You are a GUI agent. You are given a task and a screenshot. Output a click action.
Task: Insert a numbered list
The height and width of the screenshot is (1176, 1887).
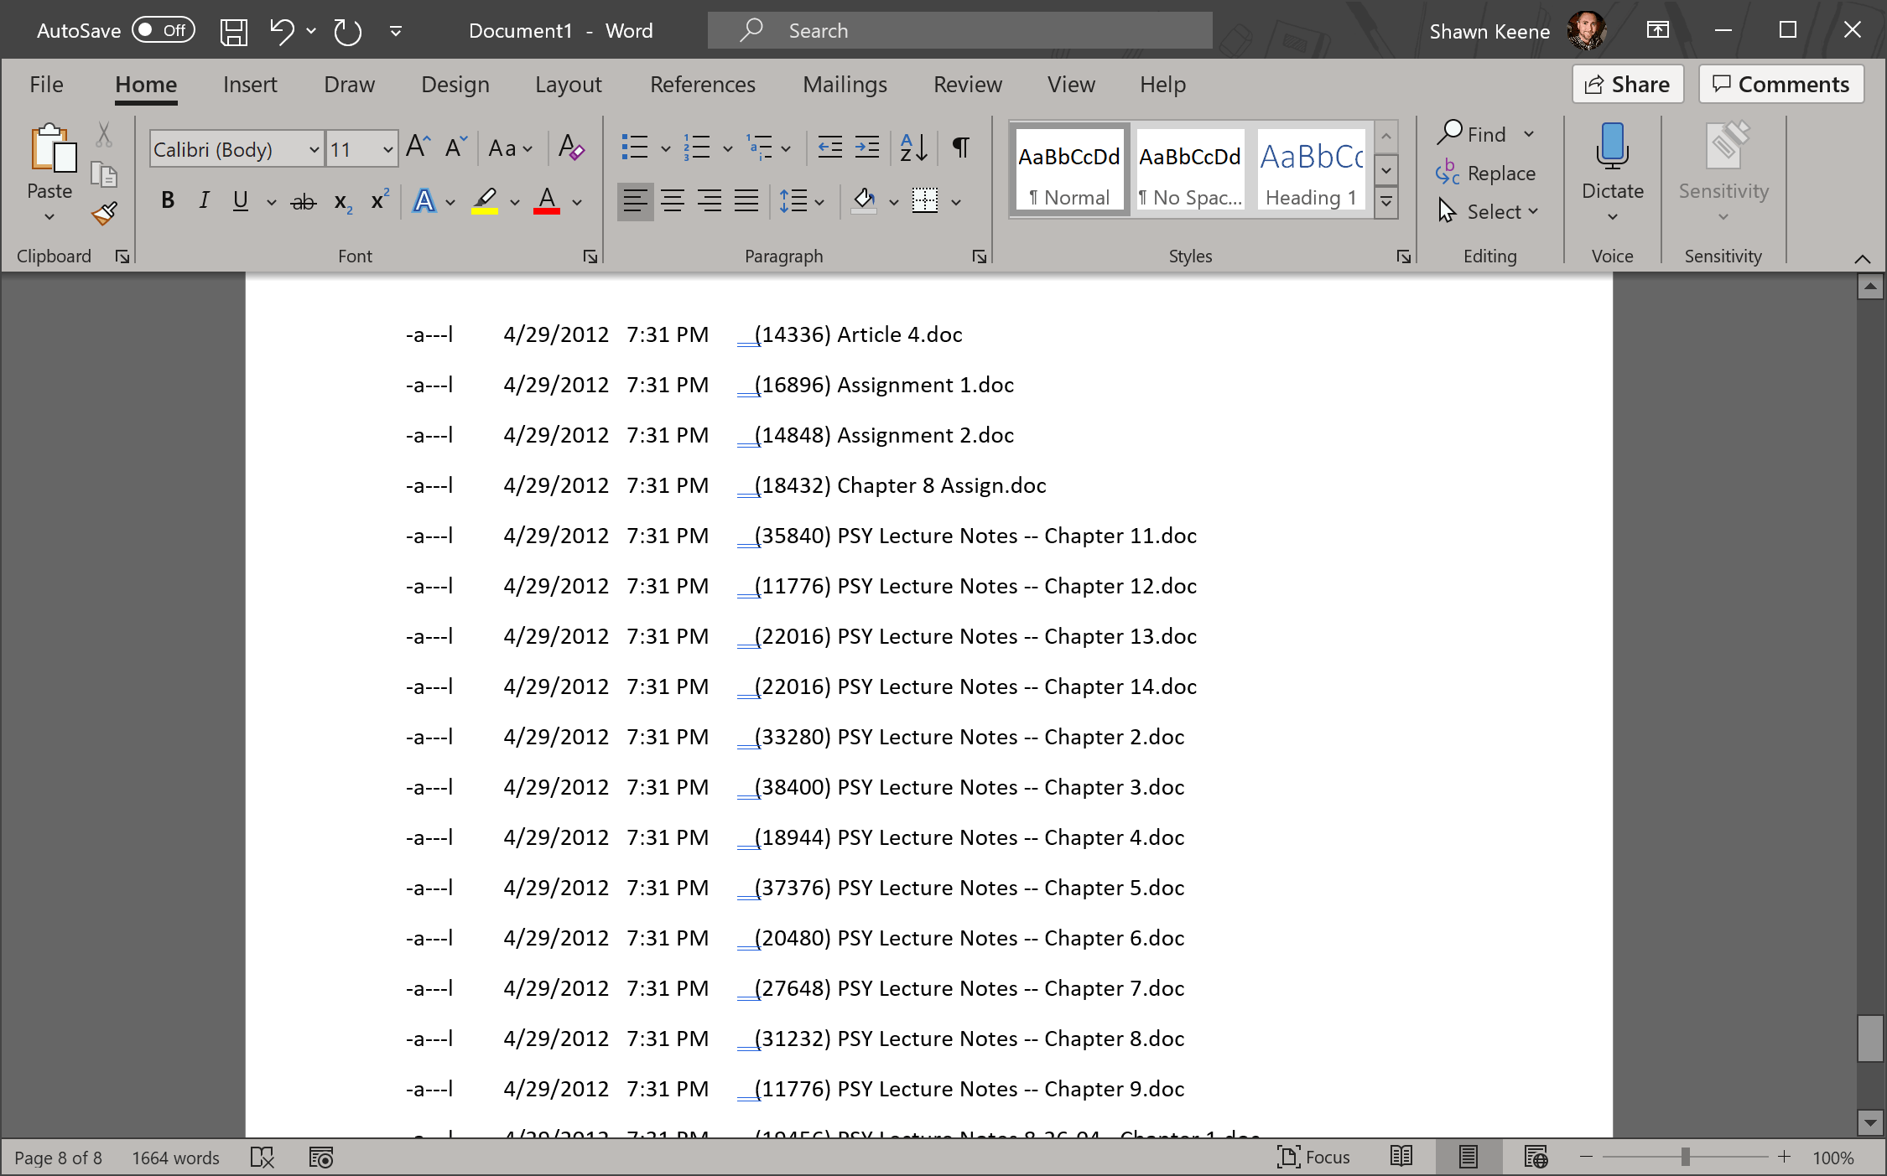click(697, 148)
